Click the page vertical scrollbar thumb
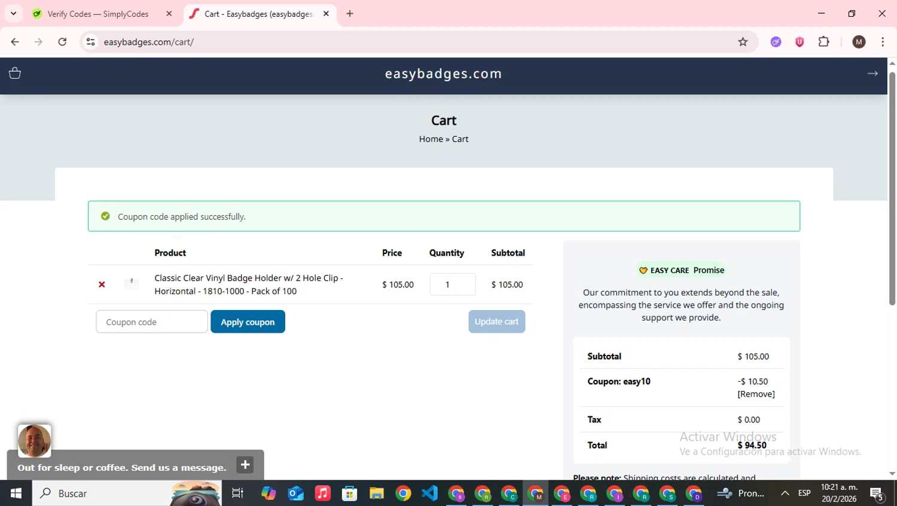This screenshot has width=897, height=506. point(892,188)
